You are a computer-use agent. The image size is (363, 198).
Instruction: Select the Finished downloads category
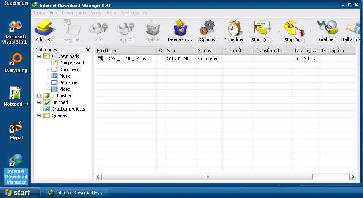coord(59,102)
